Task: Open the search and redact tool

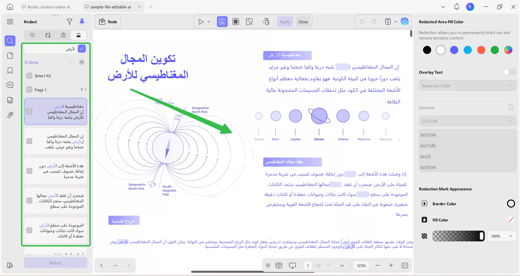Action: pyautogui.click(x=249, y=22)
